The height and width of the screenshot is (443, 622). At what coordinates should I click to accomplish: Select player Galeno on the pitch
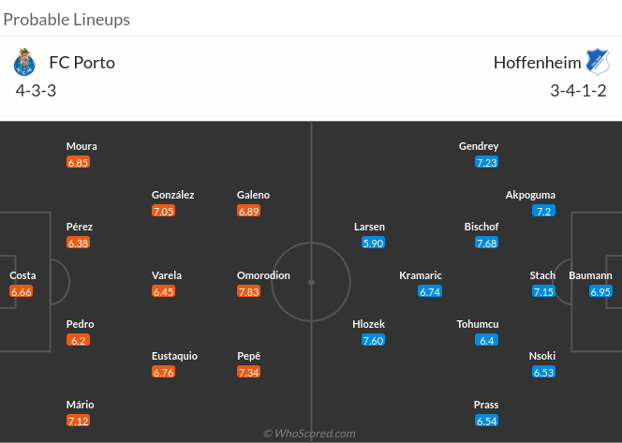(253, 195)
